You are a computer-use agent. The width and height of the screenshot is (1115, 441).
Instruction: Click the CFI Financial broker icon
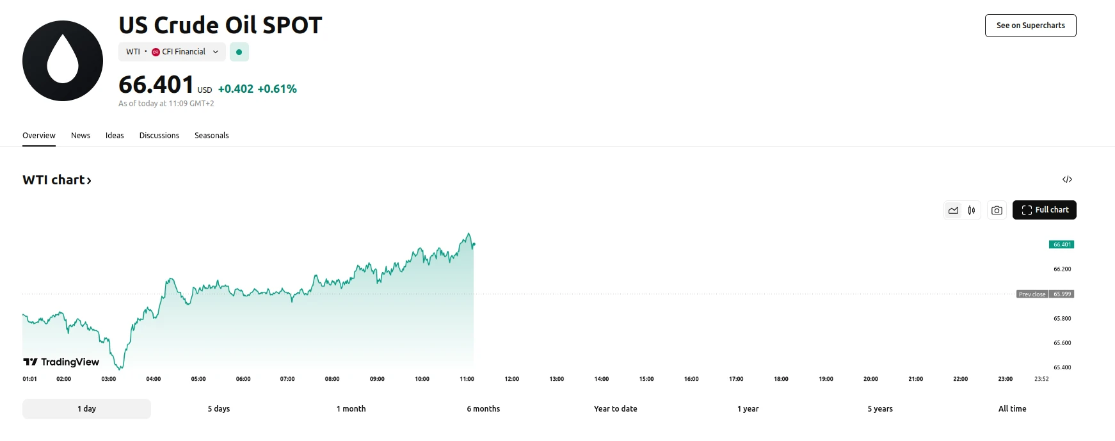click(x=156, y=52)
